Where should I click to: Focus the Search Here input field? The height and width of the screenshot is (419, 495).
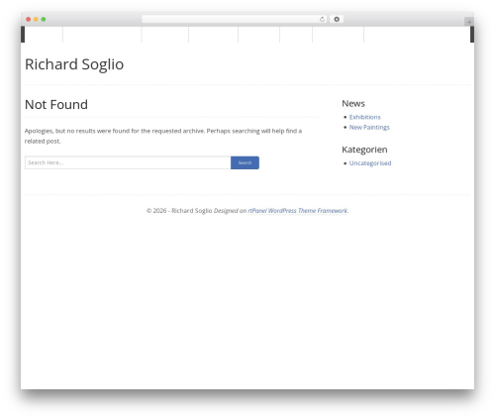coord(128,162)
